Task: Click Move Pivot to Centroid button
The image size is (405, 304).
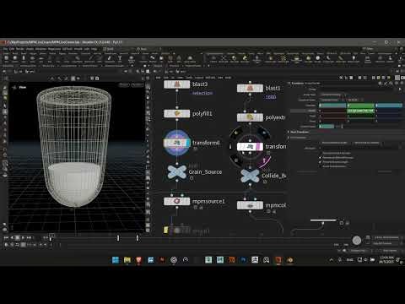Action: point(366,143)
